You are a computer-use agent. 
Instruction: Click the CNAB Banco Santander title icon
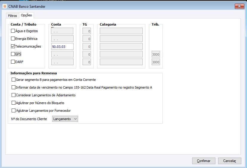(5, 6)
